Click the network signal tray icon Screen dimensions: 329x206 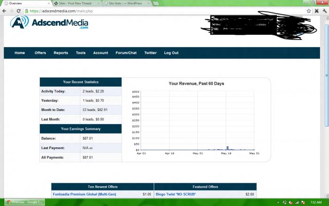click(x=297, y=202)
